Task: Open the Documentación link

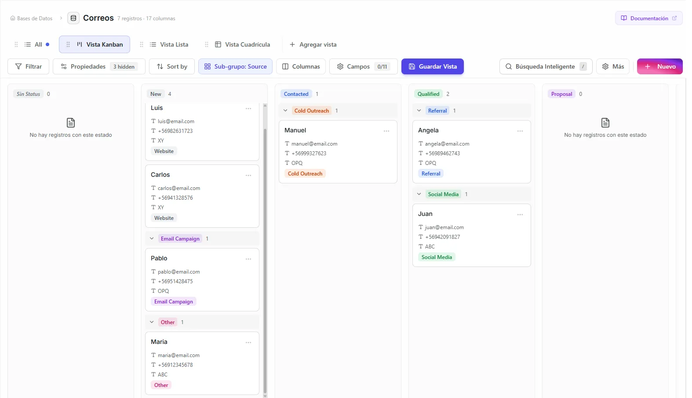Action: point(648,18)
